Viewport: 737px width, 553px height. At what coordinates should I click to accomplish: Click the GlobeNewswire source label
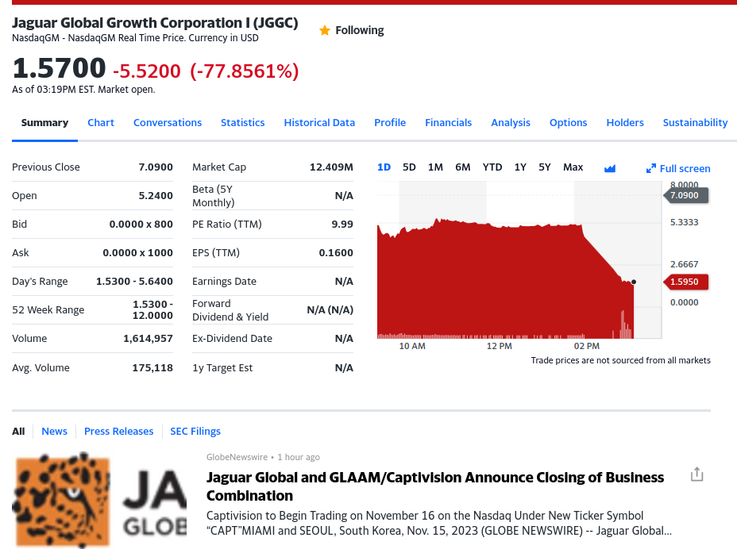pyautogui.click(x=237, y=457)
